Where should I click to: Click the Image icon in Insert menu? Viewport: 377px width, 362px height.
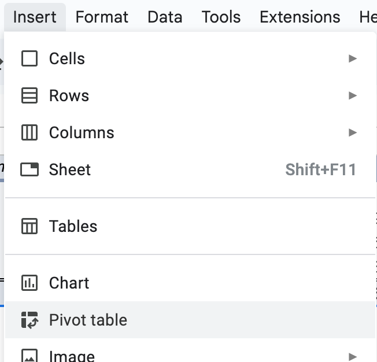[29, 355]
